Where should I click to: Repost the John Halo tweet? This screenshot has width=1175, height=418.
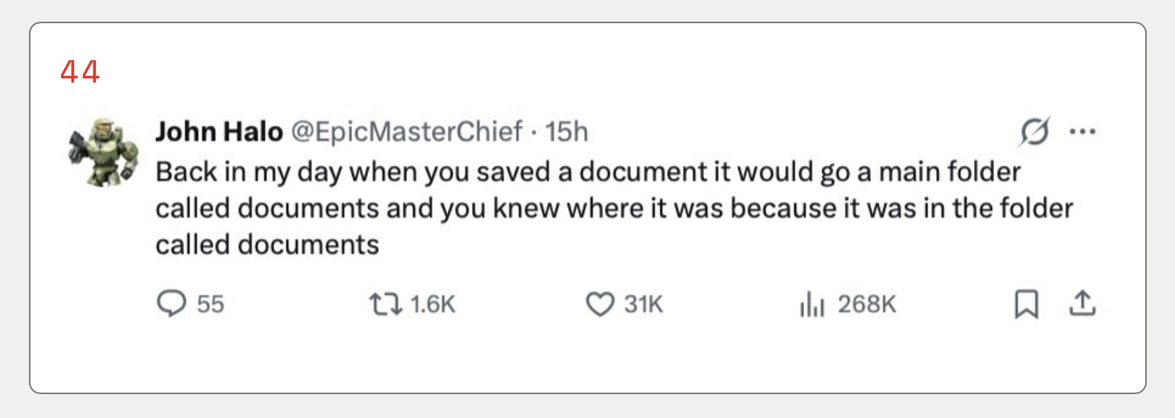click(x=385, y=304)
